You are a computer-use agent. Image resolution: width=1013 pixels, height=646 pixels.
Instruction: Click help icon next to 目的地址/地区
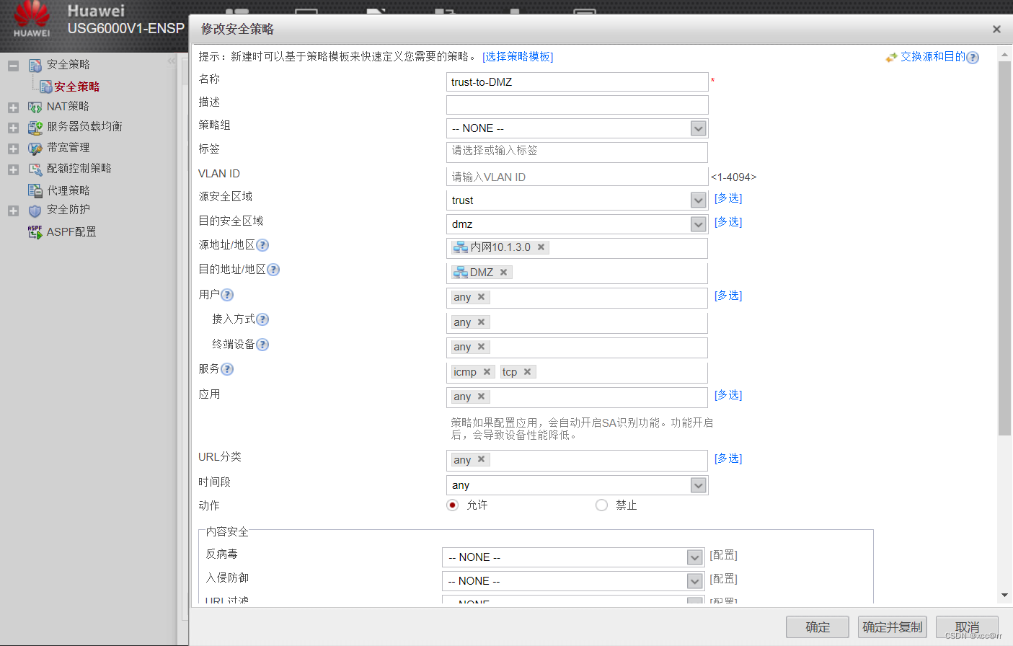tap(273, 270)
